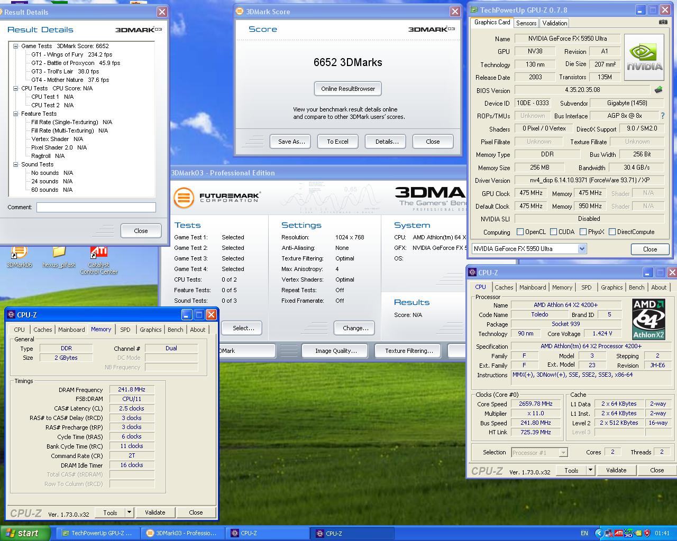Image resolution: width=677 pixels, height=541 pixels.
Task: Click the NVIDIA tray icon
Action: [x=638, y=533]
